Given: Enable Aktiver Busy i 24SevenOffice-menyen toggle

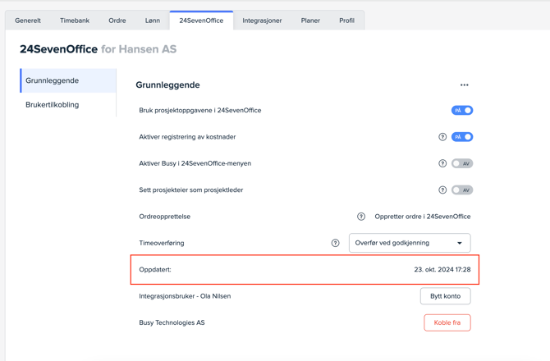Looking at the screenshot, I should coord(462,163).
